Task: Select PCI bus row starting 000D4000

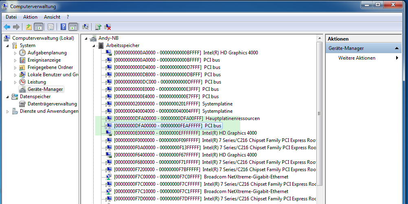Action: pyautogui.click(x=167, y=67)
